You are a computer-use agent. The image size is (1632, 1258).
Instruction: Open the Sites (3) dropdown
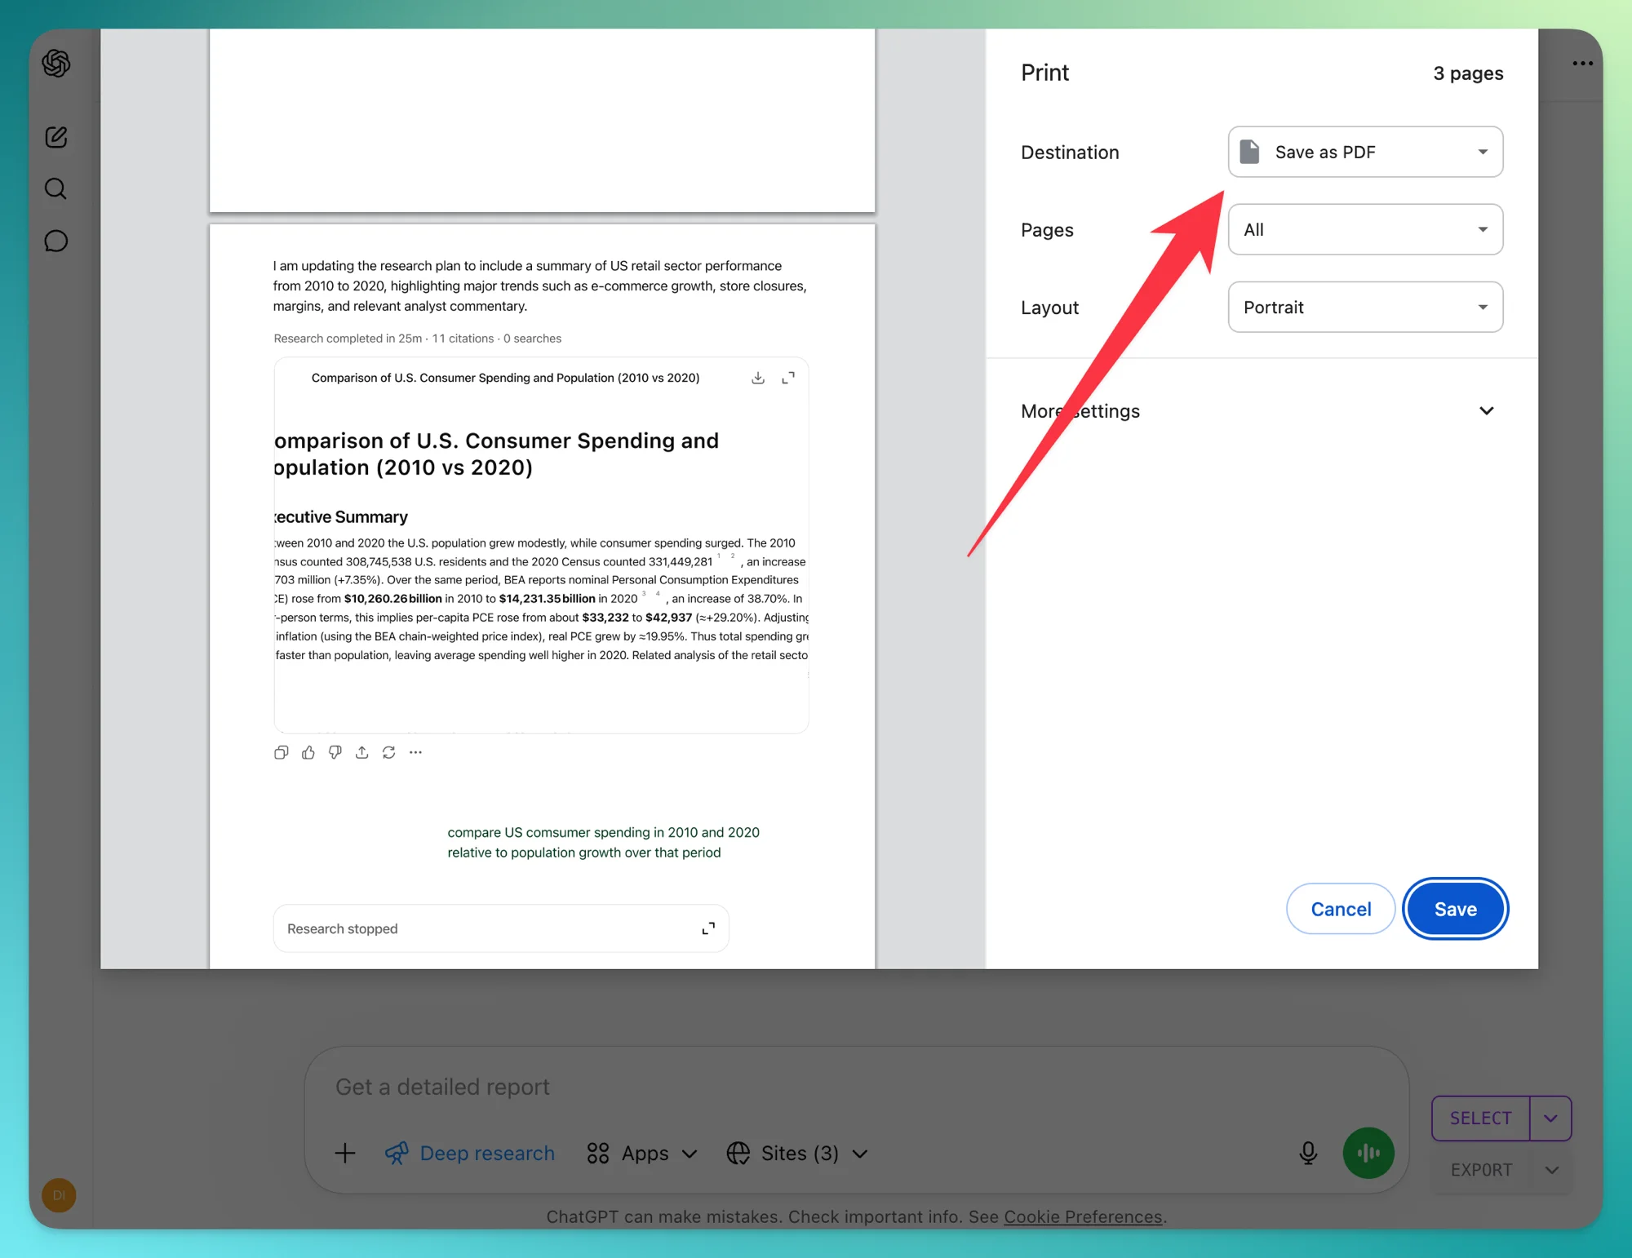pyautogui.click(x=797, y=1153)
